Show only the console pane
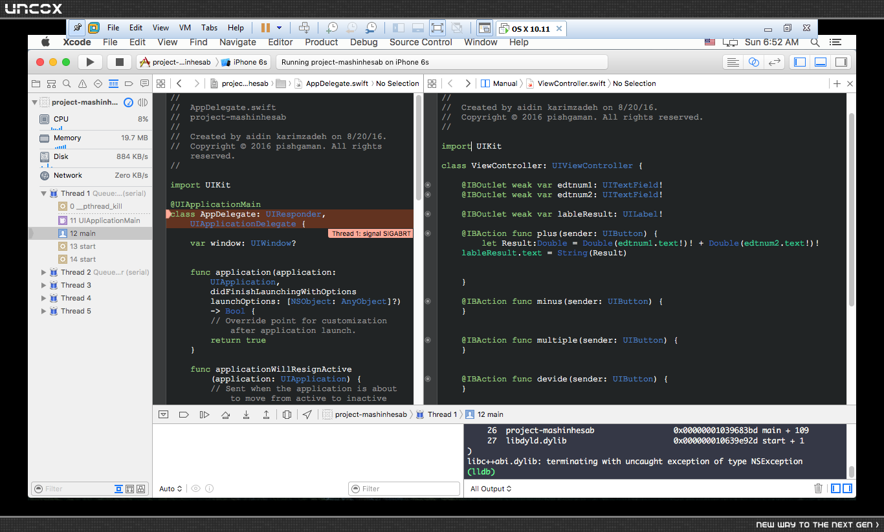The image size is (884, 532). [x=847, y=489]
